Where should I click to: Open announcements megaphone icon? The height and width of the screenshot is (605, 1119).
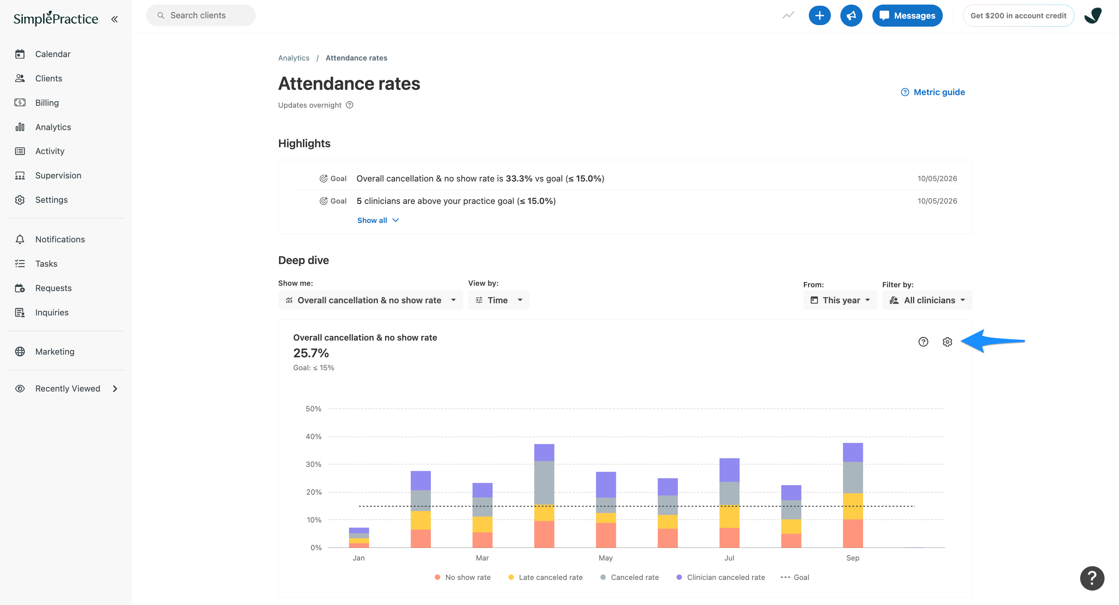(x=851, y=16)
